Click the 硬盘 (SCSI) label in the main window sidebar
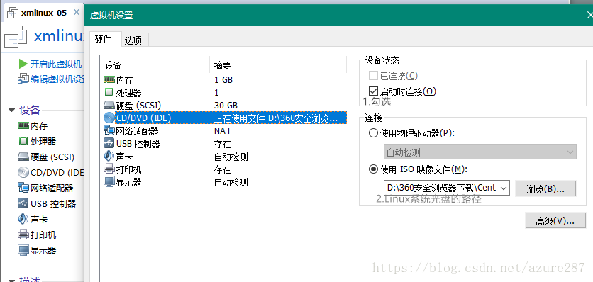Image resolution: width=593 pixels, height=282 pixels. [x=52, y=157]
